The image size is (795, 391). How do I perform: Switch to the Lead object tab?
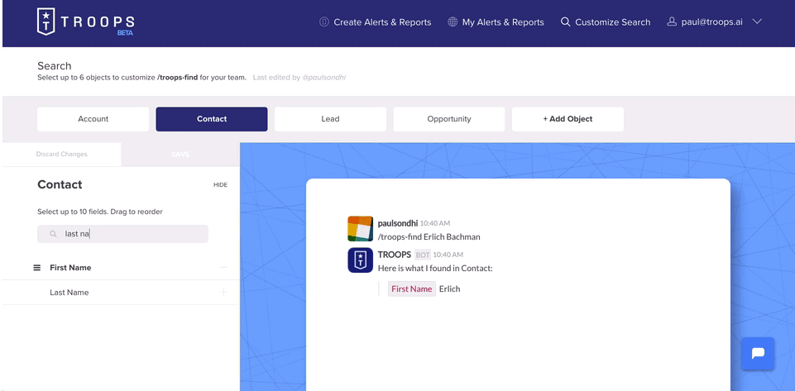tap(331, 119)
